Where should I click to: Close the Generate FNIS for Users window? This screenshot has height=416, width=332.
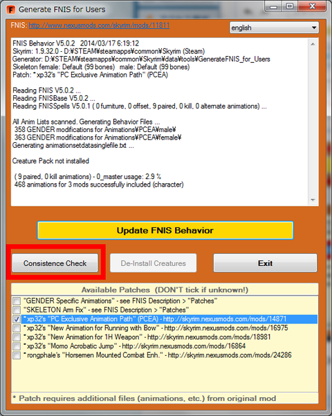tap(312, 6)
